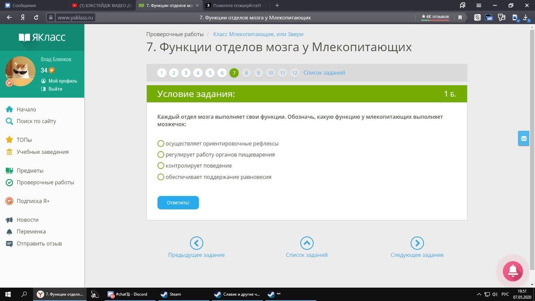
Task: Click the next task arrow icon
Action: tap(417, 243)
